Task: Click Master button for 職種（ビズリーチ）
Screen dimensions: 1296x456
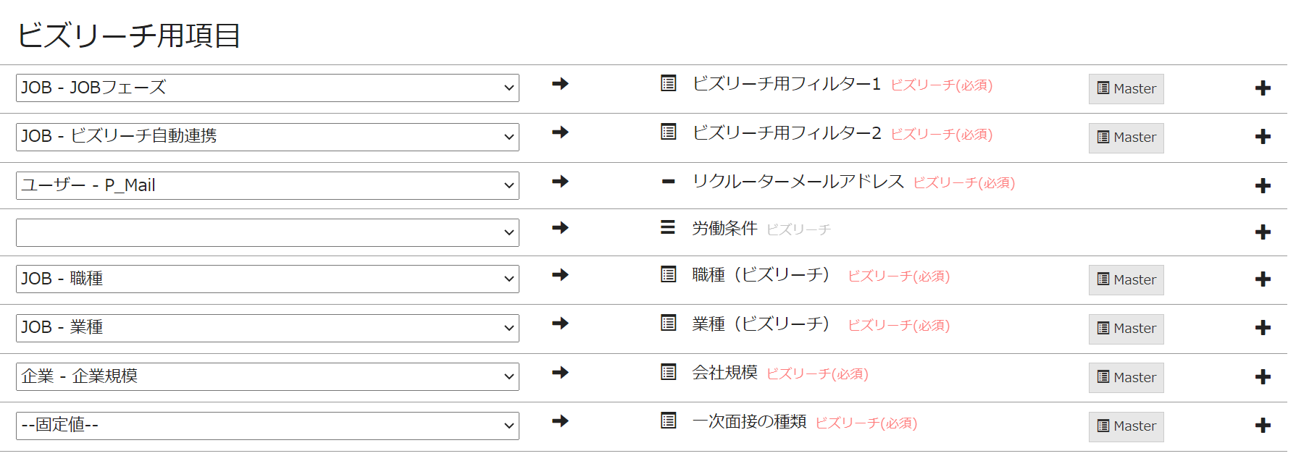Action: 1126,280
